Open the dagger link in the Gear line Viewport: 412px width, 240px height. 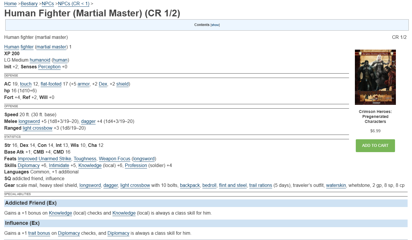point(111,185)
